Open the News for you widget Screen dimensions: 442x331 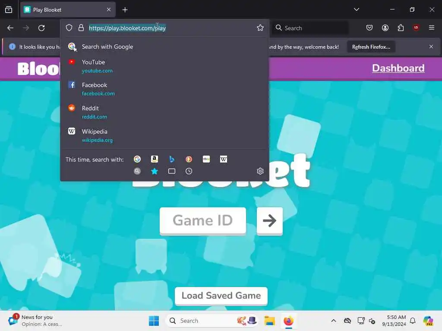[35, 321]
